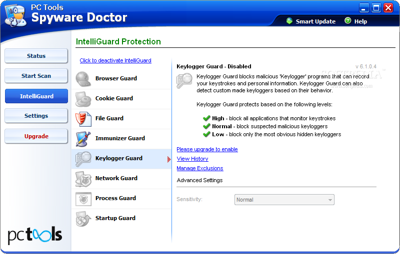Select File Guard label
This screenshot has width=400, height=254.
(x=109, y=118)
